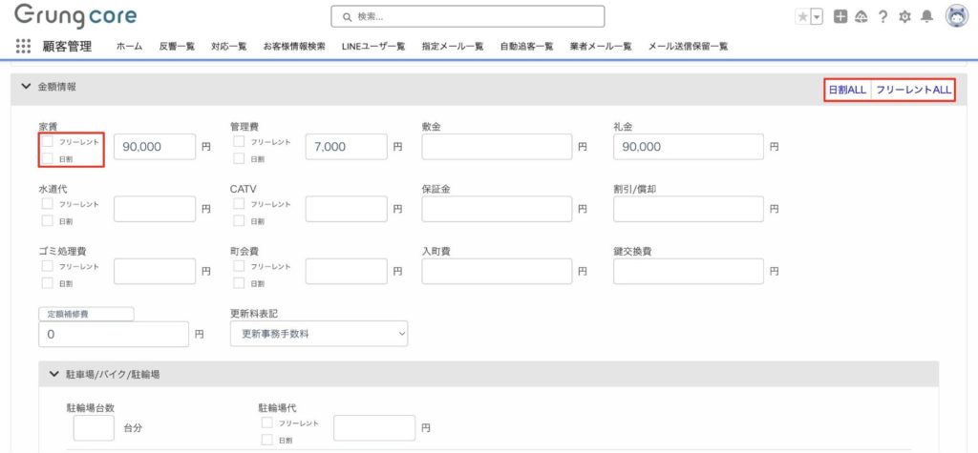Open the 更新料表記 dropdown
This screenshot has width=978, height=453.
pos(319,334)
